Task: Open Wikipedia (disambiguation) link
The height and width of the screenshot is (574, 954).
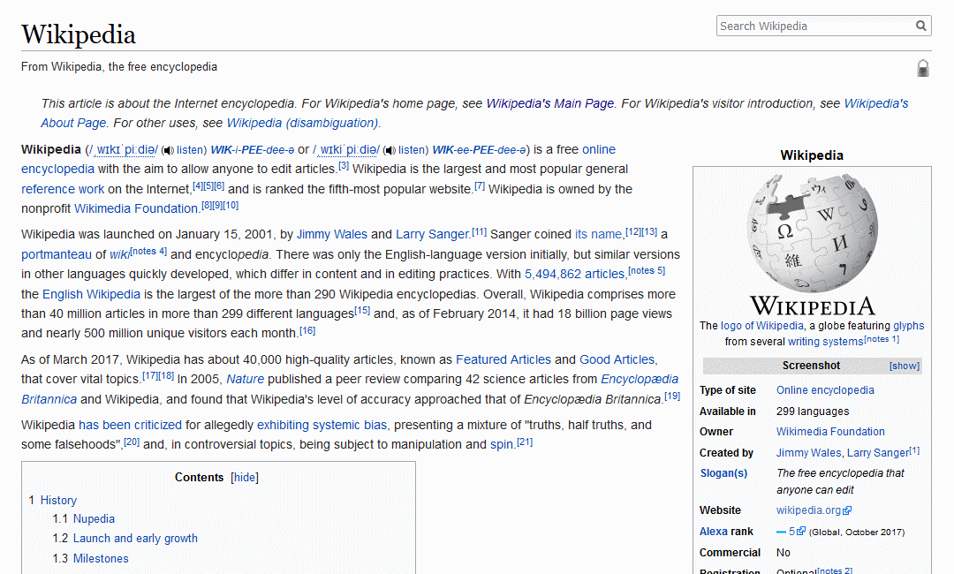Action: 302,123
